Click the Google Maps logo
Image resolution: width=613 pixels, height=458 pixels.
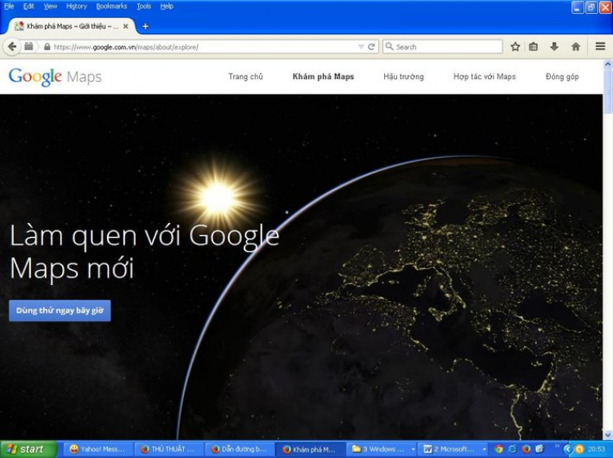[55, 77]
